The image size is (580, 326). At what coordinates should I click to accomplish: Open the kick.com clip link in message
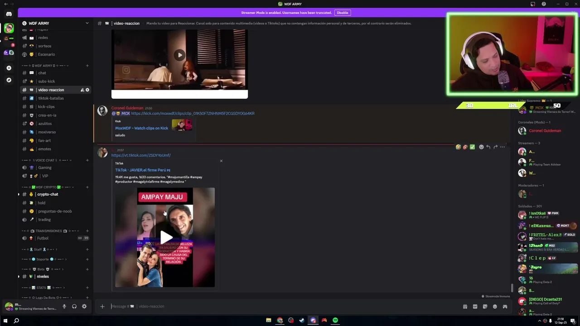pos(193,114)
